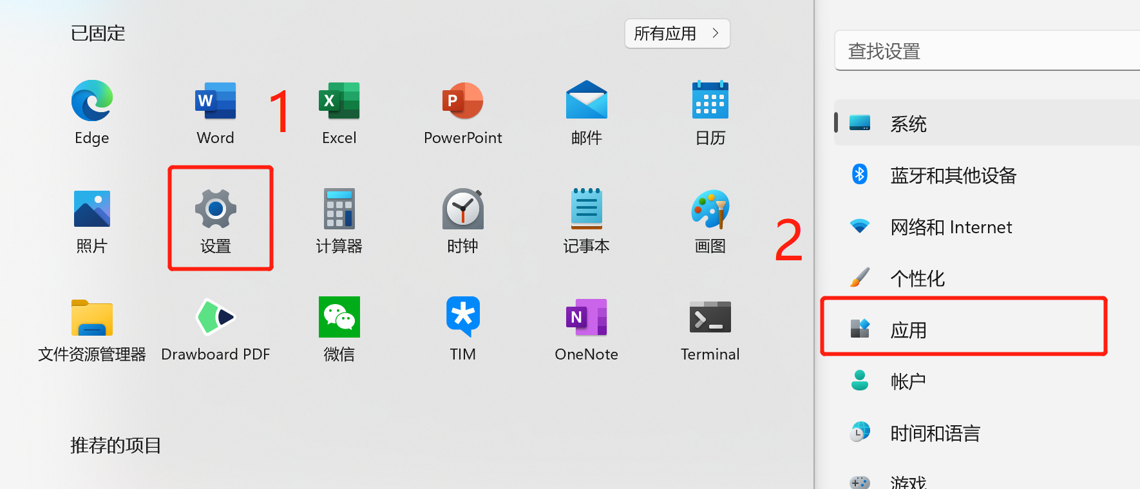Click the 查找设置 search field
Screen dimensions: 1140x489
click(987, 51)
